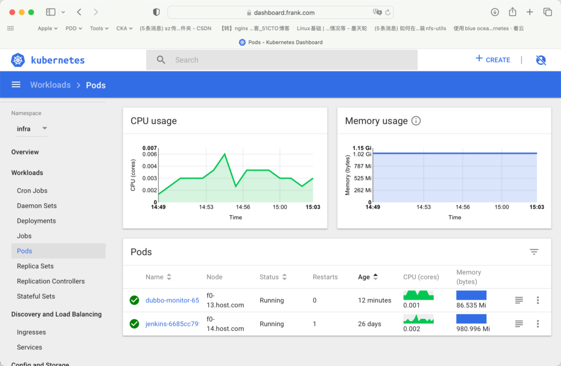Go back in Safari
This screenshot has height=366, width=561.
(79, 12)
